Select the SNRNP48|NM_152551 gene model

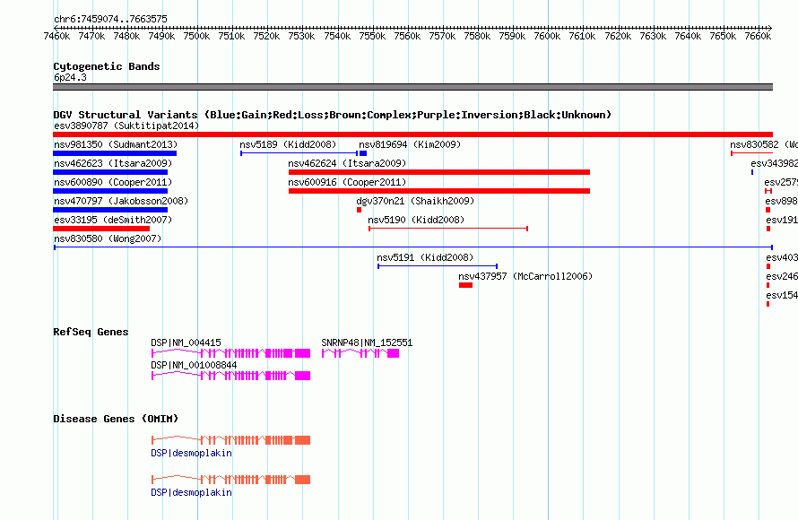coord(360,353)
